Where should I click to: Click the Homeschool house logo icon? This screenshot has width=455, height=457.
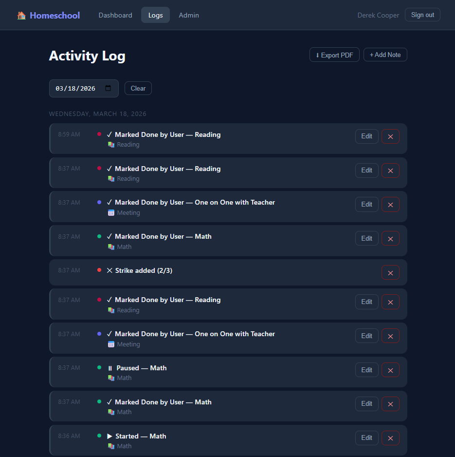21,16
